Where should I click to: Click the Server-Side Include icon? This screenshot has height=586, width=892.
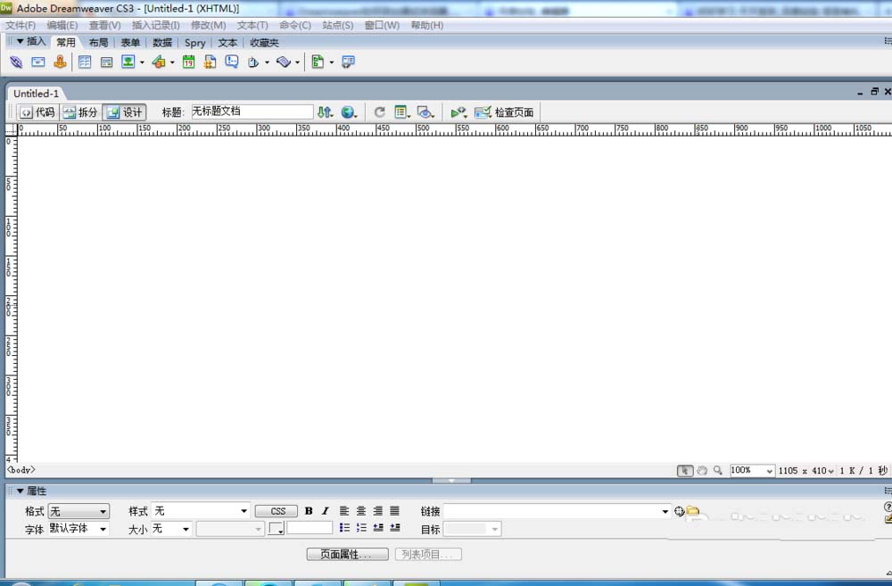[x=210, y=62]
